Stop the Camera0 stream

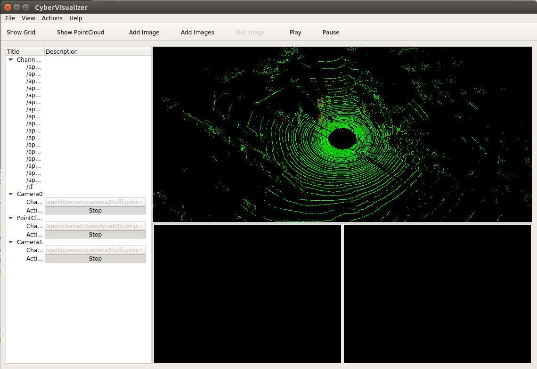coord(95,210)
